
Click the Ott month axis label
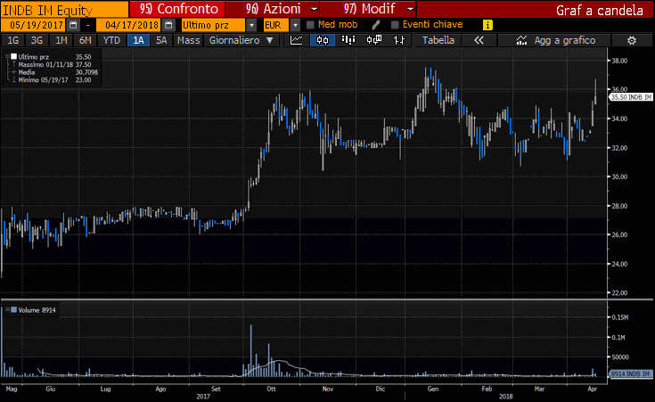(x=271, y=389)
